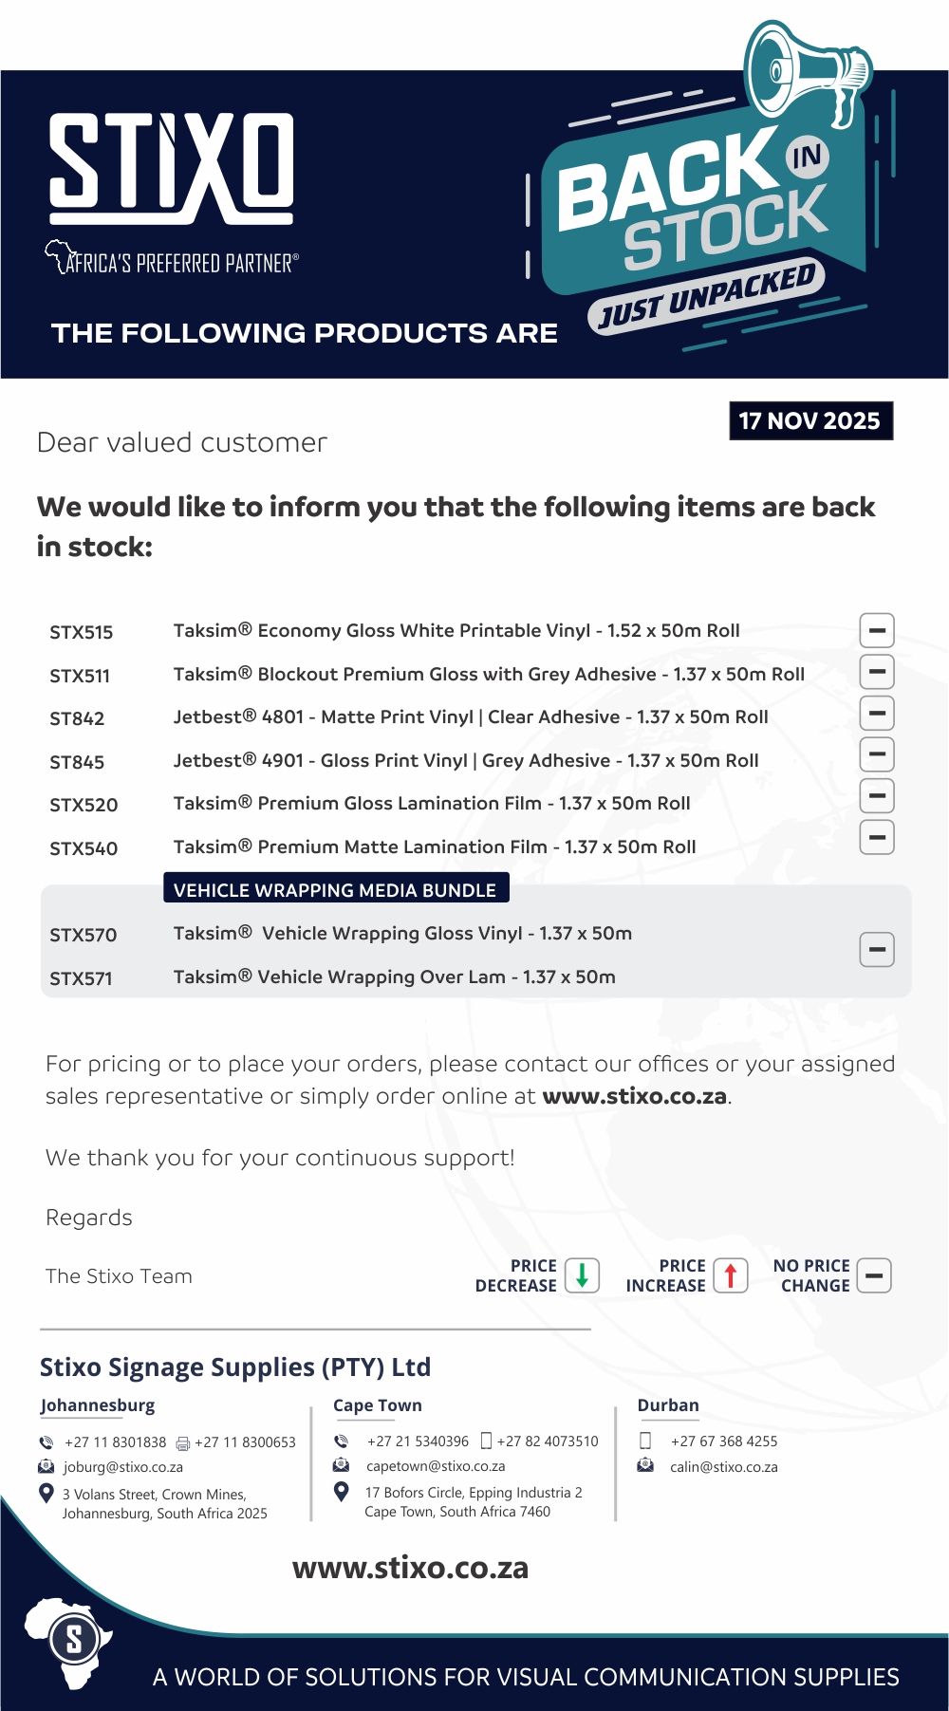This screenshot has width=949, height=1711.
Task: Click the Johannesburg location pin icon
Action: pos(46,1493)
